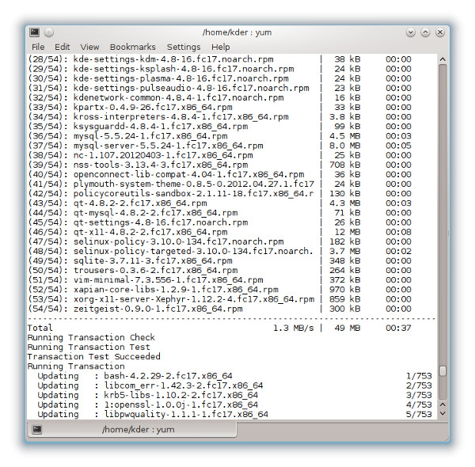Open the Help menu
This screenshot has width=475, height=467.
point(221,47)
